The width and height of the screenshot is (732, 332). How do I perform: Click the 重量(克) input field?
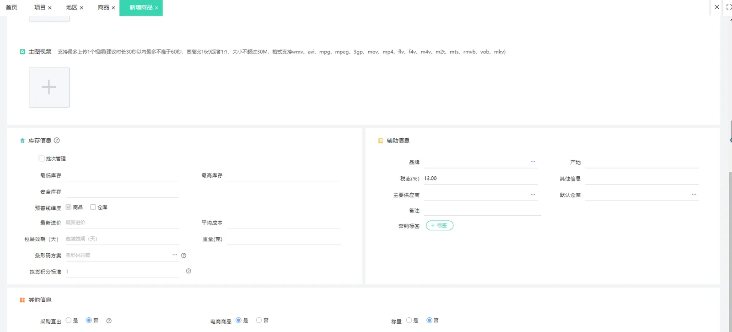coord(284,239)
